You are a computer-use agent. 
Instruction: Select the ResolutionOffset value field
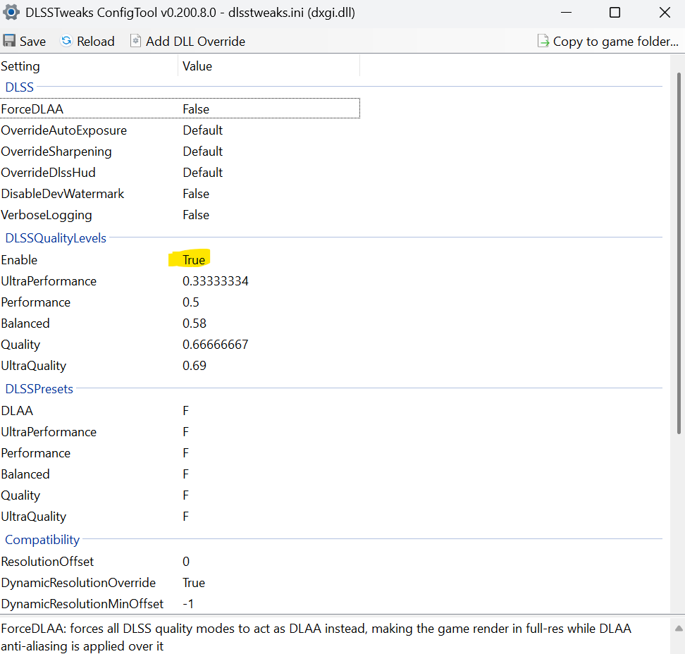click(186, 562)
